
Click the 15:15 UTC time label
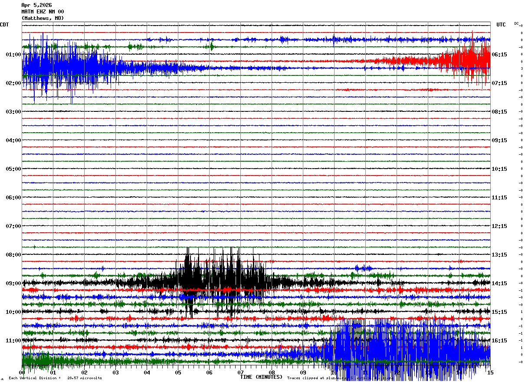[x=500, y=312]
